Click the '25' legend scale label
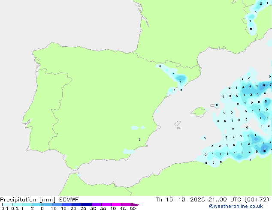 (83, 208)
